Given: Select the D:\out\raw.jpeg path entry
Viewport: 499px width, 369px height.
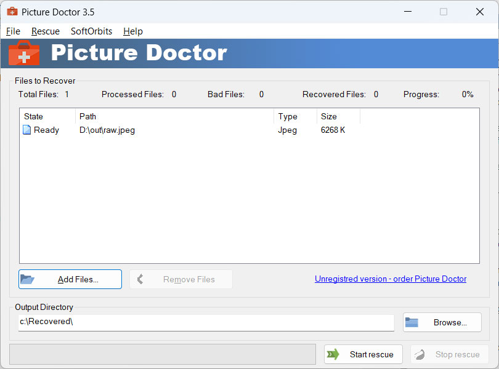Looking at the screenshot, I should [x=107, y=130].
